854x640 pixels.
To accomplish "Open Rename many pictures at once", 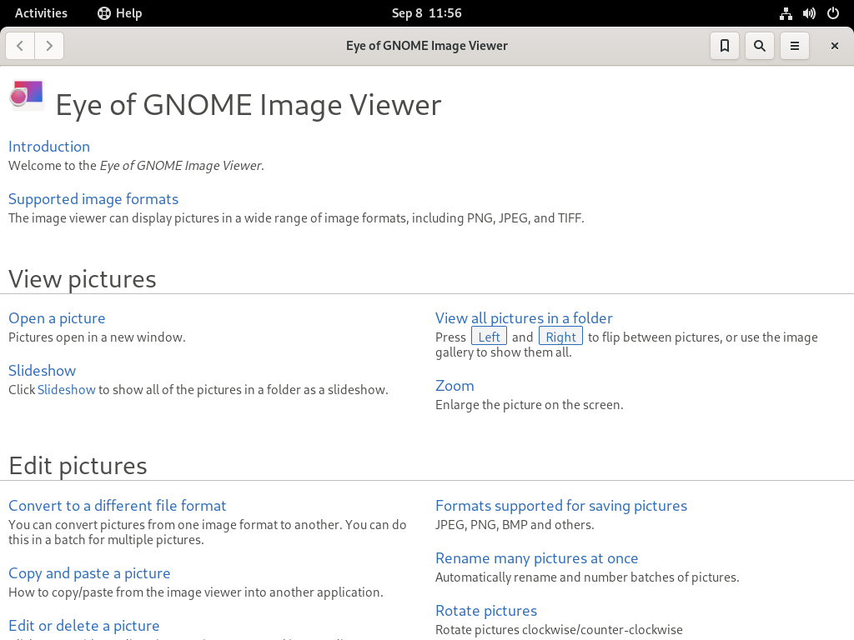I will 536,558.
